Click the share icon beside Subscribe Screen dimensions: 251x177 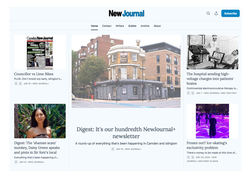[216, 14]
